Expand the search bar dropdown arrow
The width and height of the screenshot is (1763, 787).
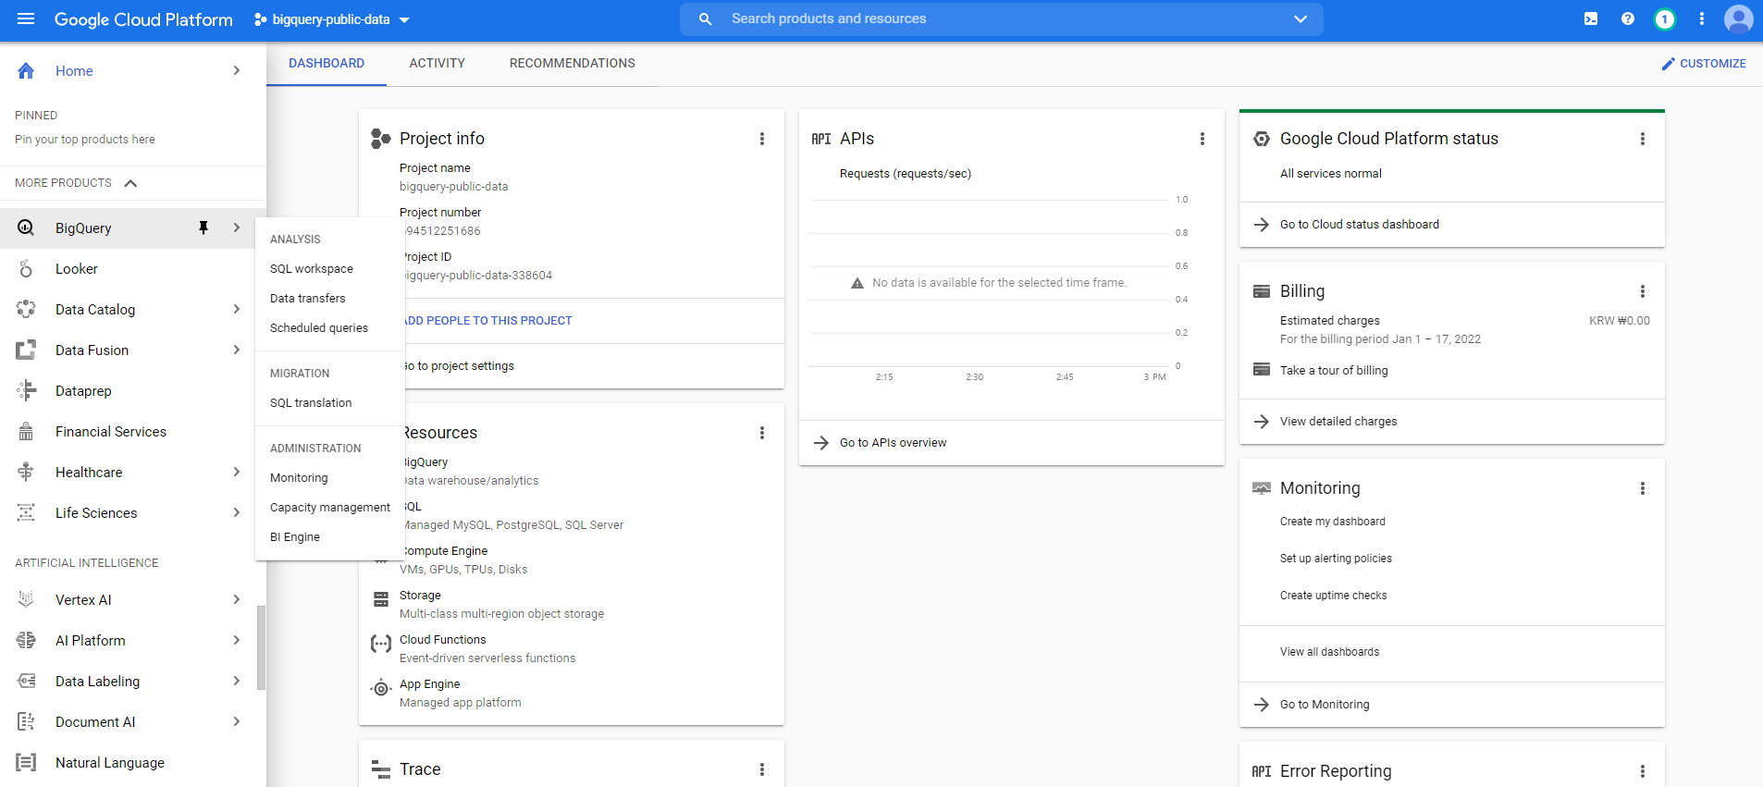1301,18
